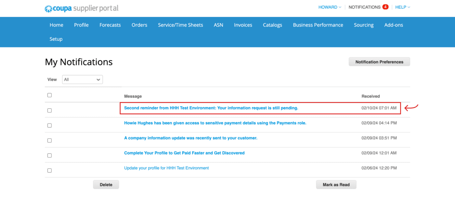Viewport: 455px width, 202px height.
Task: Open the notifications badge showing 4
Action: tap(385, 7)
